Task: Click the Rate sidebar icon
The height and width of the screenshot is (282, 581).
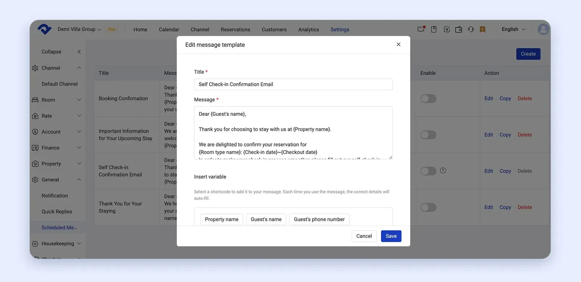Action: (x=35, y=116)
